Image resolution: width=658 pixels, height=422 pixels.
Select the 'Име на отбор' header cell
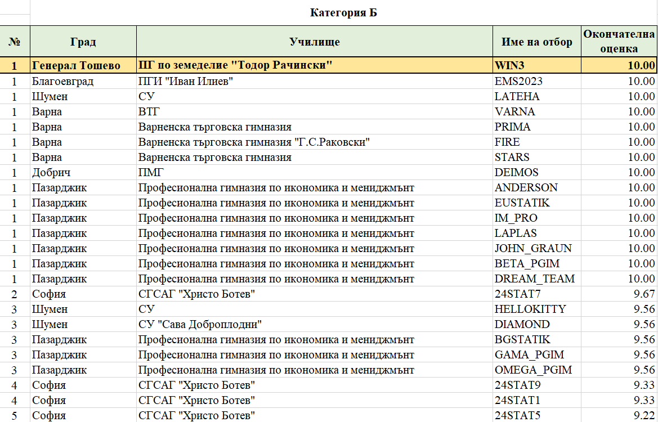pos(537,42)
